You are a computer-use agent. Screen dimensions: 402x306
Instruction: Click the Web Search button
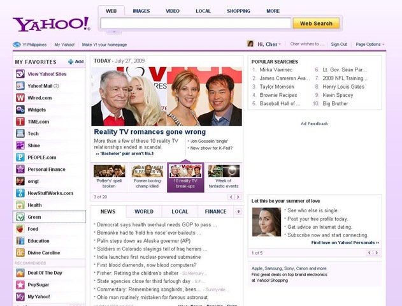(316, 24)
